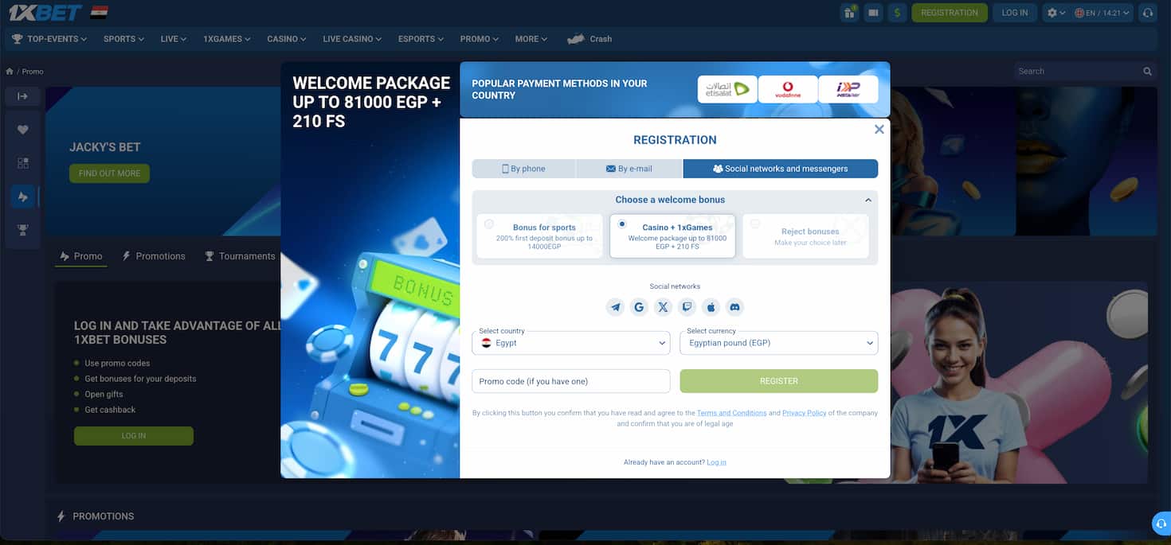1171x545 pixels.
Task: Open the Terms and Conditions link
Action: coord(732,413)
